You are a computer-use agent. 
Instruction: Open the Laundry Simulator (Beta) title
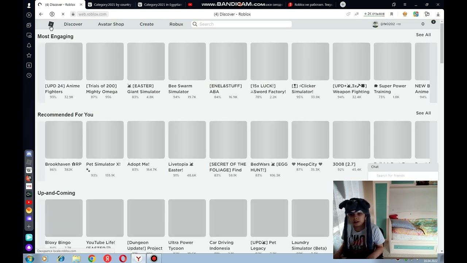[309, 245]
